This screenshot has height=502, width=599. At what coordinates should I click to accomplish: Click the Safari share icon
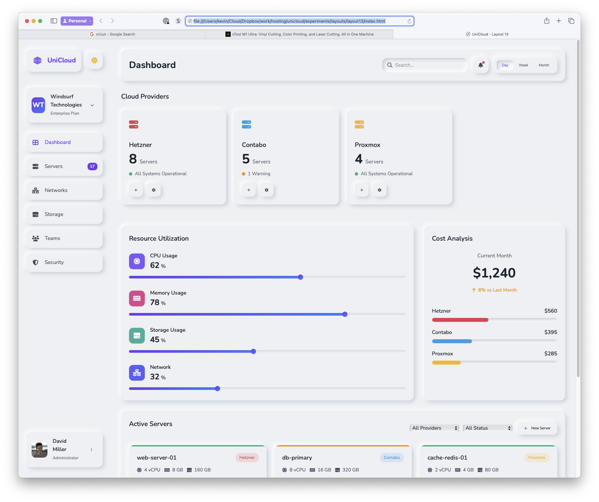point(547,21)
